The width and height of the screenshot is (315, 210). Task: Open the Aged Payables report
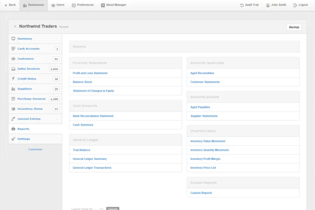pyautogui.click(x=200, y=107)
